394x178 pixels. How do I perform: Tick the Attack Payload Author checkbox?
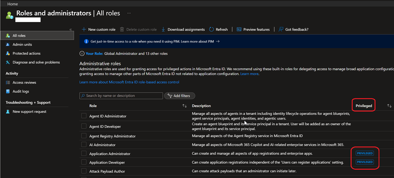[x=84, y=171]
